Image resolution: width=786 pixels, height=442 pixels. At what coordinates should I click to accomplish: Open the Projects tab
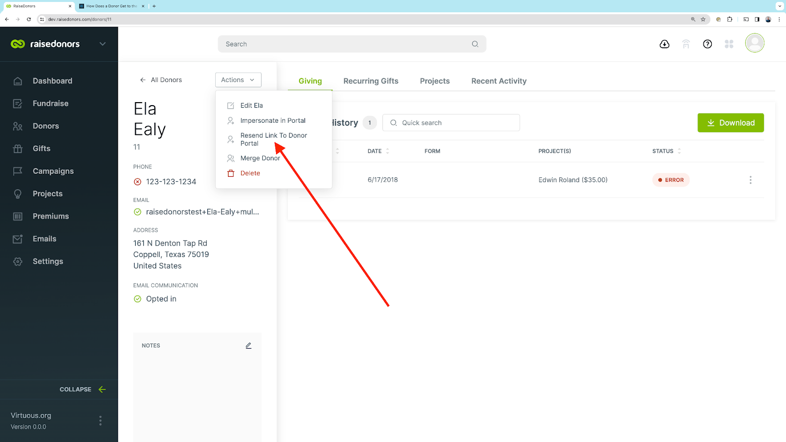[x=435, y=81]
